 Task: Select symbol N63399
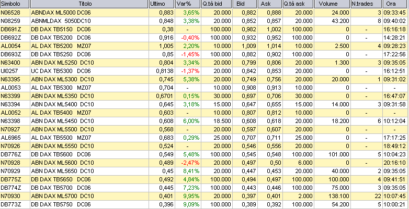(10, 96)
